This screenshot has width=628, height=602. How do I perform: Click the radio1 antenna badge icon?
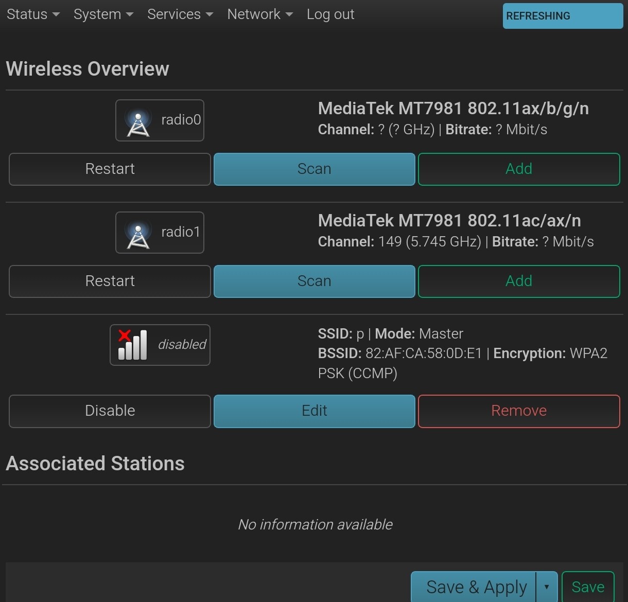[x=137, y=233]
